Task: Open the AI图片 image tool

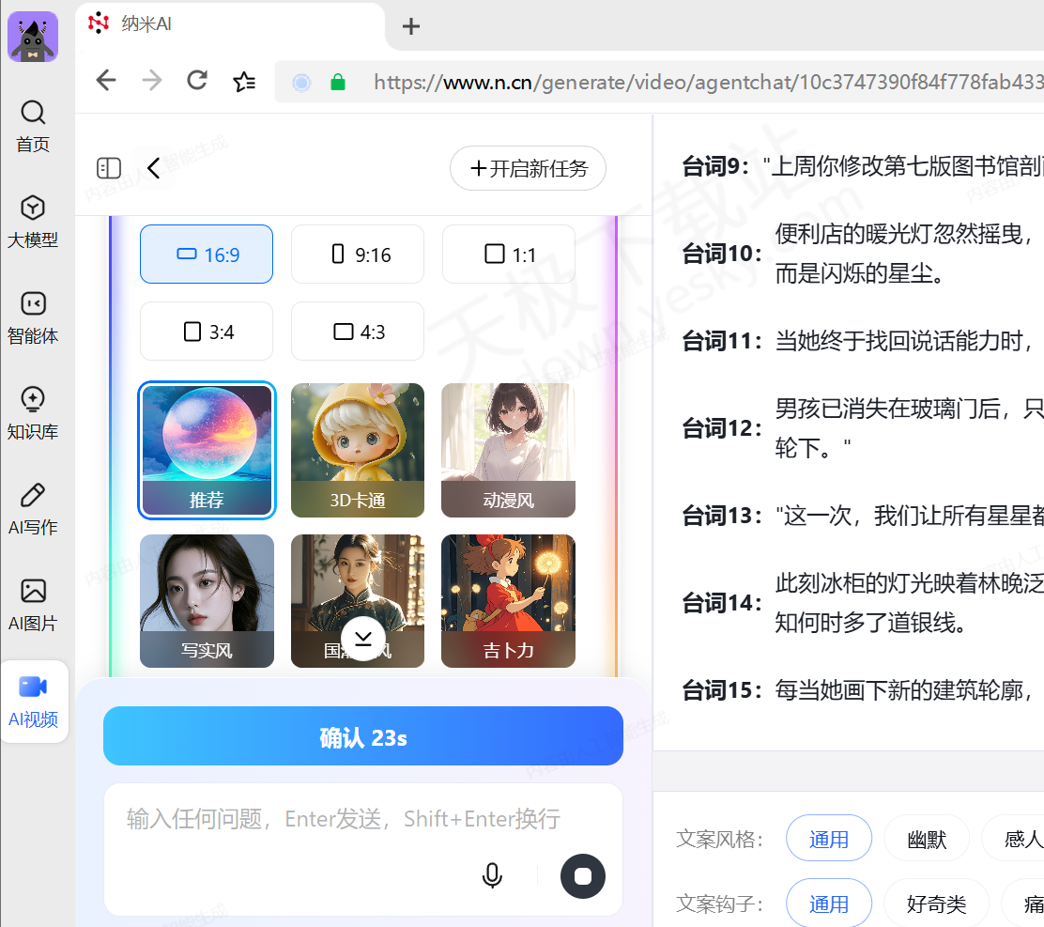Action: [33, 605]
